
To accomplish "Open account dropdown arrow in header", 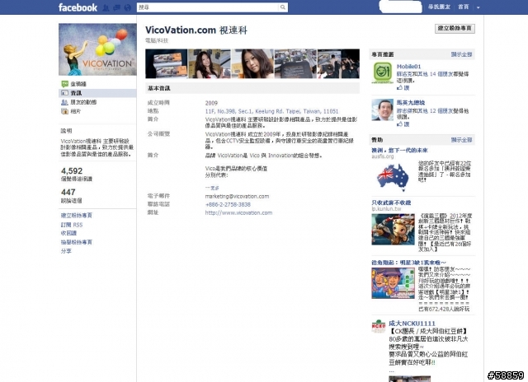I will tap(478, 7).
